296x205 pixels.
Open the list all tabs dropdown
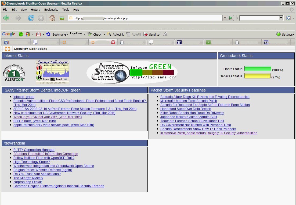pyautogui.click(x=293, y=42)
